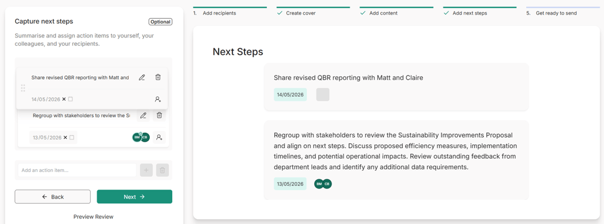Image resolution: width=604 pixels, height=224 pixels.
Task: Go back with the Back button
Action: (x=53, y=197)
